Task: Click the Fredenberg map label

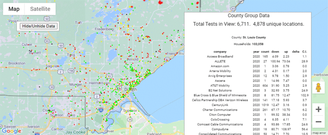Action: coord(104,29)
